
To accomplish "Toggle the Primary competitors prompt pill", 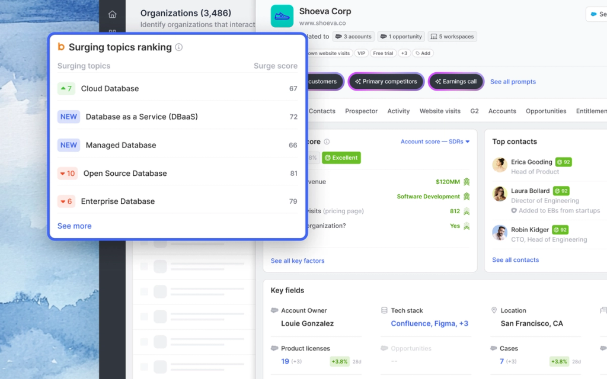I will click(386, 81).
